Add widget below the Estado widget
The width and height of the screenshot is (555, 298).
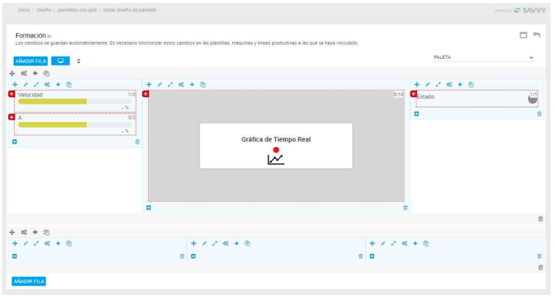416,114
